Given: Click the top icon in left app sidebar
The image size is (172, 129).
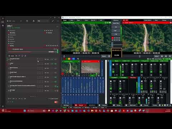Looking at the screenshot, I should (x=3, y=18).
